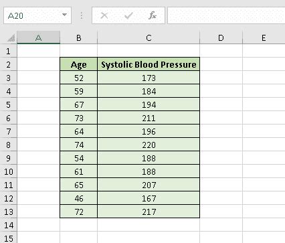This screenshot has width=285, height=243.
Task: Select the Age header cell
Action: pyautogui.click(x=79, y=64)
